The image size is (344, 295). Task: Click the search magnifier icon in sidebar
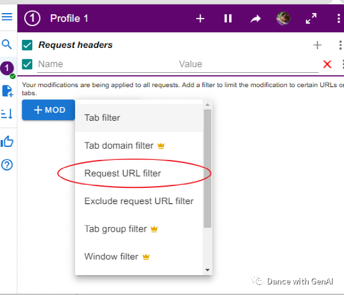pos(7,44)
